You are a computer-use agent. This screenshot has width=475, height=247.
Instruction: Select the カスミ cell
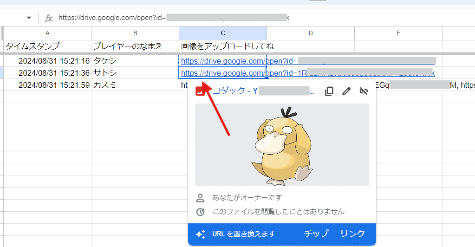click(x=135, y=85)
